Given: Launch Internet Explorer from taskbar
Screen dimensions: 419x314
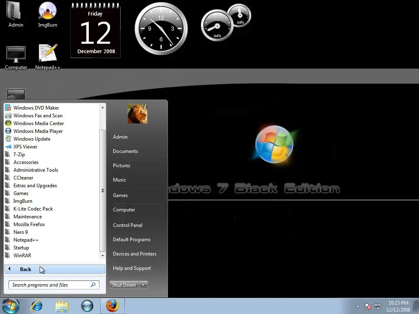Looking at the screenshot, I should (x=36, y=306).
